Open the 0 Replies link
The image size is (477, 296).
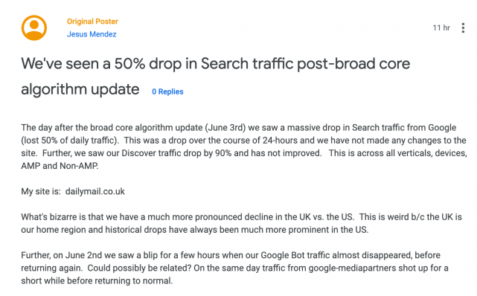pos(167,91)
